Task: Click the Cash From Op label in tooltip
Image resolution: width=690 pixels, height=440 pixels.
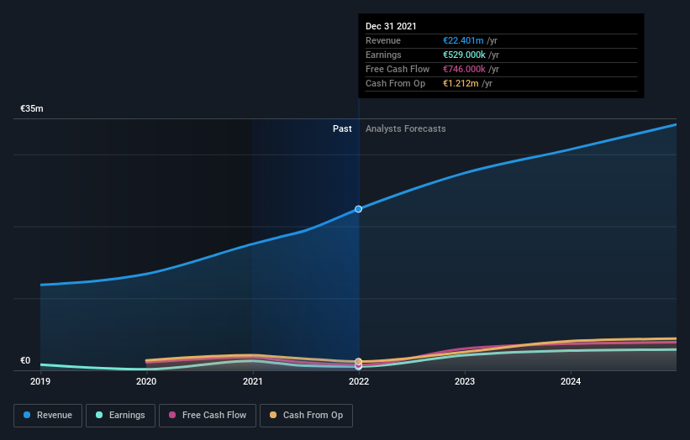Action: pyautogui.click(x=395, y=83)
